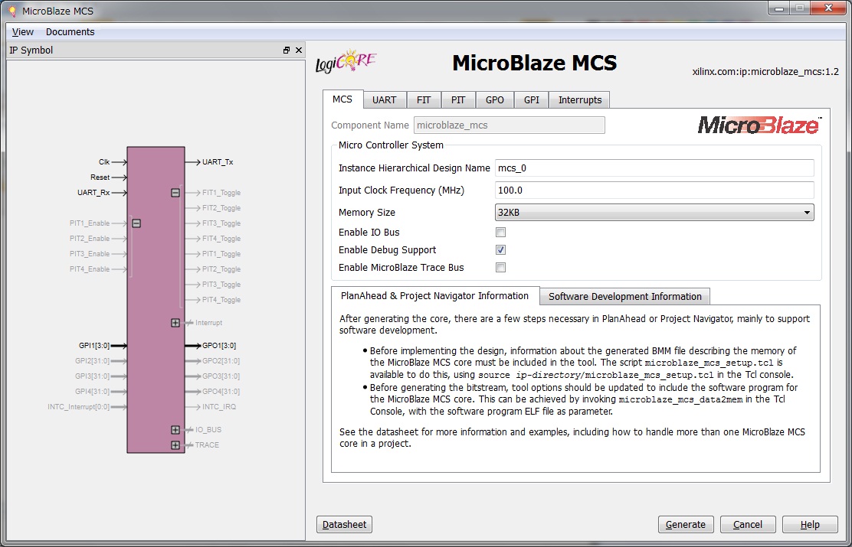The height and width of the screenshot is (547, 852).
Task: Switch to the Interrupts tab
Action: pos(580,100)
